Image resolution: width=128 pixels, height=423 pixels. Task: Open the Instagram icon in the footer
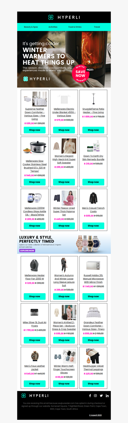point(95,396)
